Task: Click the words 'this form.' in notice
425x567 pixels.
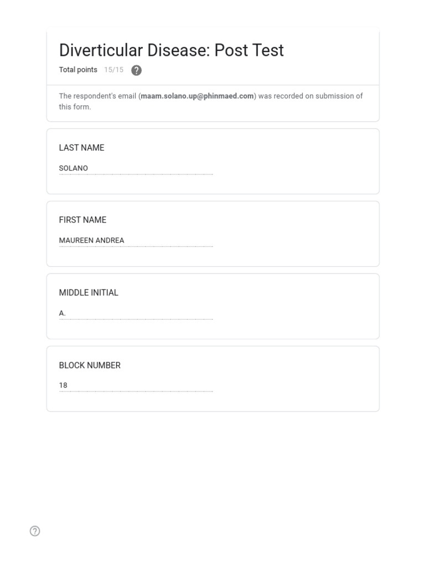Action: tap(75, 107)
